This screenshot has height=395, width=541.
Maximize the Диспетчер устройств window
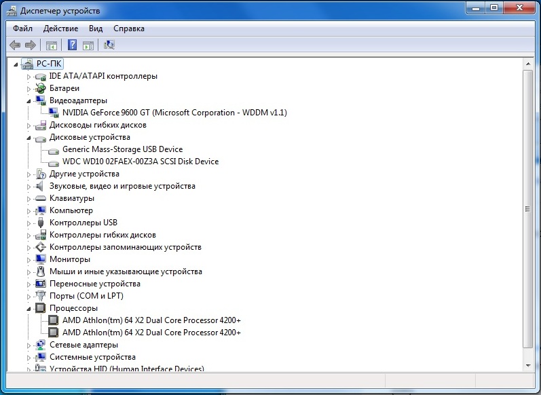click(494, 7)
